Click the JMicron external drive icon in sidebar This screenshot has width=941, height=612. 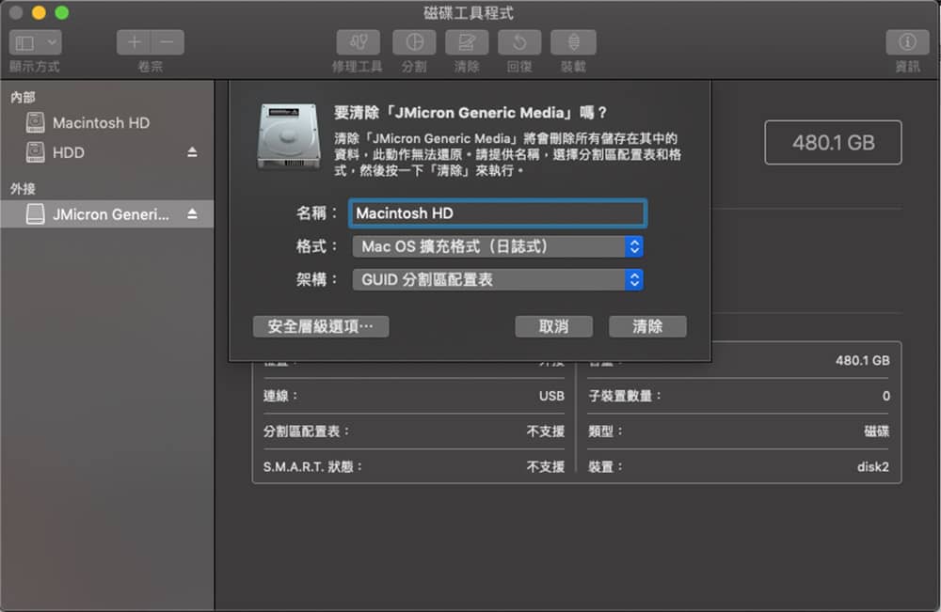pos(36,214)
